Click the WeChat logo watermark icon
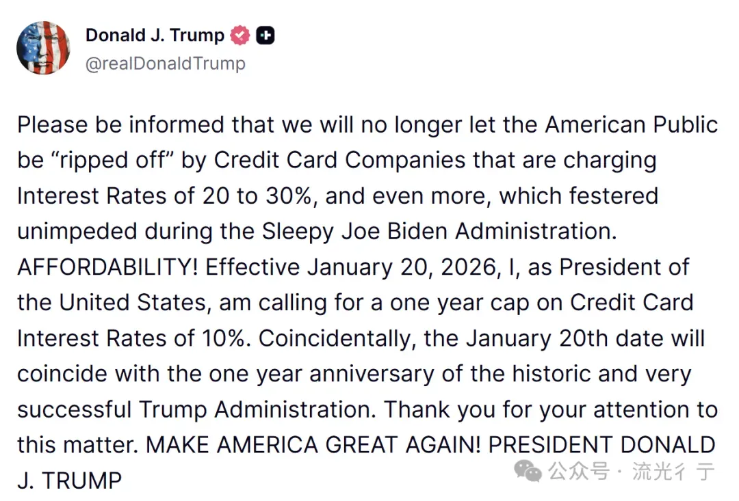The height and width of the screenshot is (501, 739). pos(528,471)
